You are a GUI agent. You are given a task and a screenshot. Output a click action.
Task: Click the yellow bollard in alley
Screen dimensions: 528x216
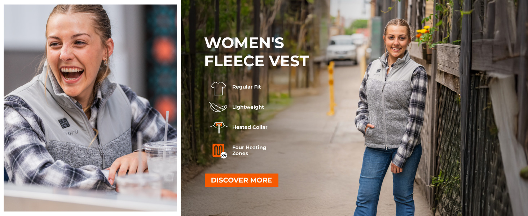coord(331,89)
